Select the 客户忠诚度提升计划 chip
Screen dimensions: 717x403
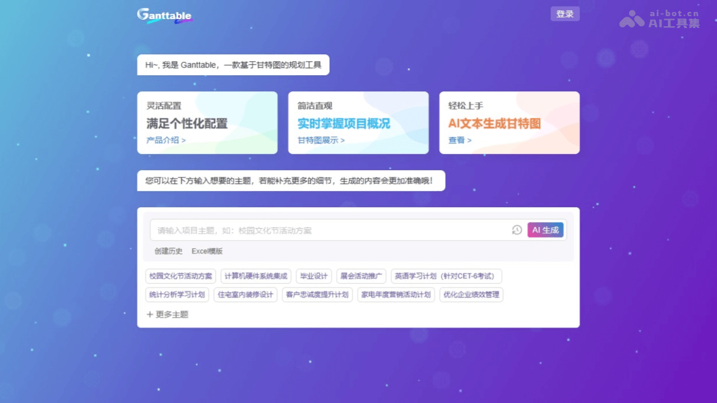pos(317,294)
